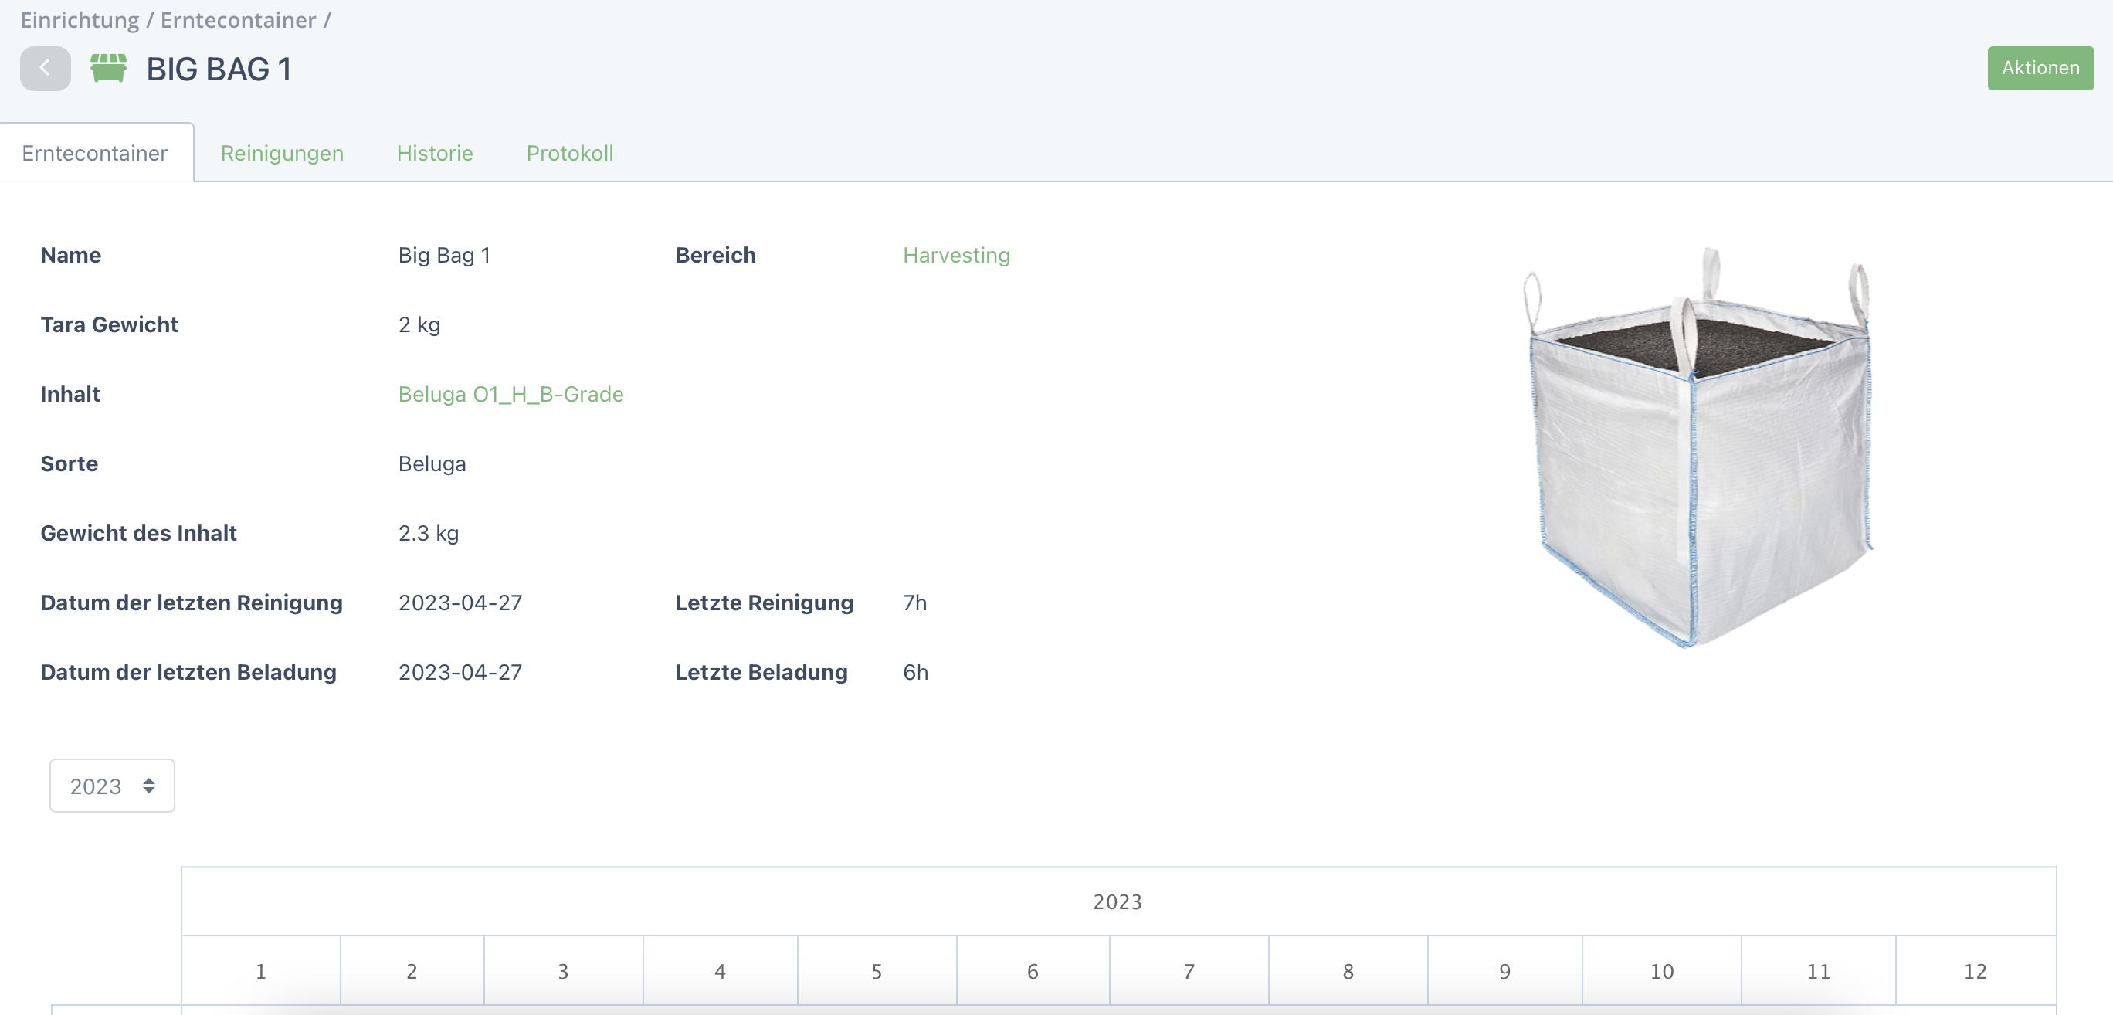The width and height of the screenshot is (2113, 1015).
Task: Click the 'Bereich' label
Action: [716, 255]
